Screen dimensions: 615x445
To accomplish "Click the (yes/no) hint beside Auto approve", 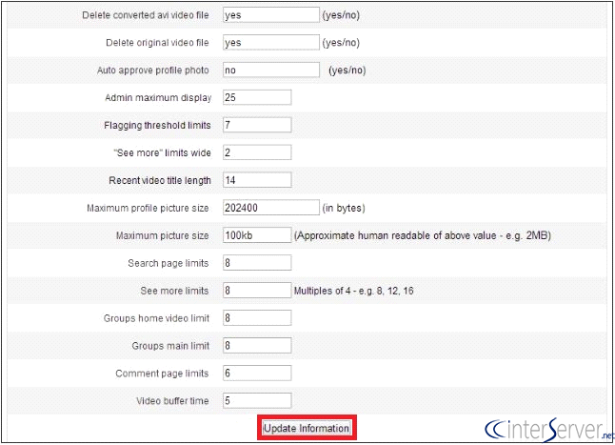I will coord(347,71).
